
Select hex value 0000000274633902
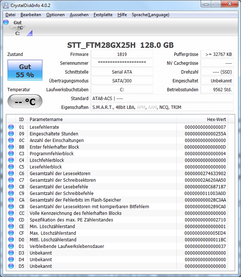pyautogui.click(x=205, y=174)
